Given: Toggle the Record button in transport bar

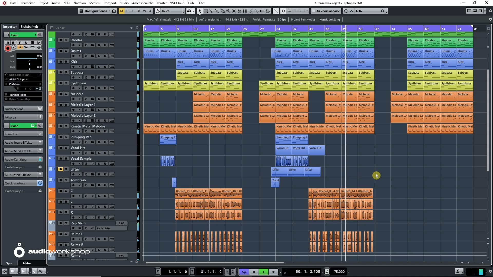Looking at the screenshot, I should pos(273,272).
